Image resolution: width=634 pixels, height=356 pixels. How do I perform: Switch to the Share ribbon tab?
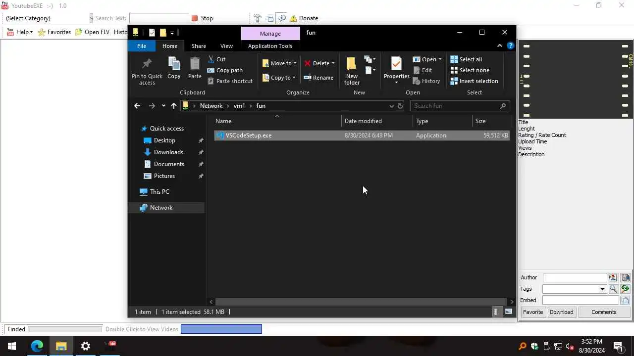199,46
